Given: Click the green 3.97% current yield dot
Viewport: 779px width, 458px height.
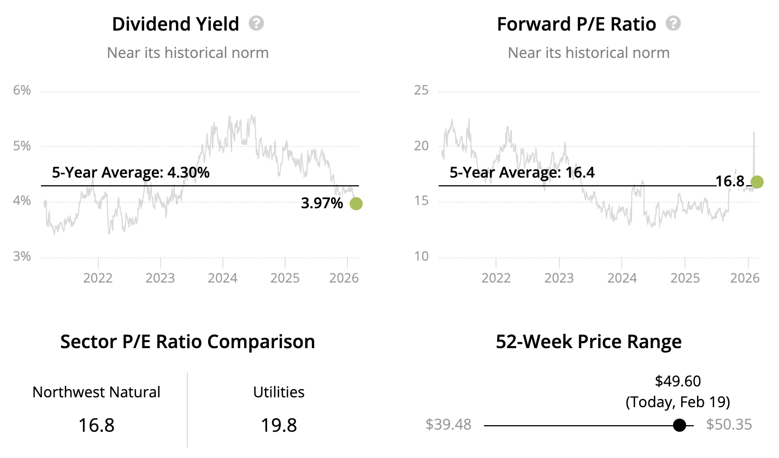Looking at the screenshot, I should click(356, 204).
